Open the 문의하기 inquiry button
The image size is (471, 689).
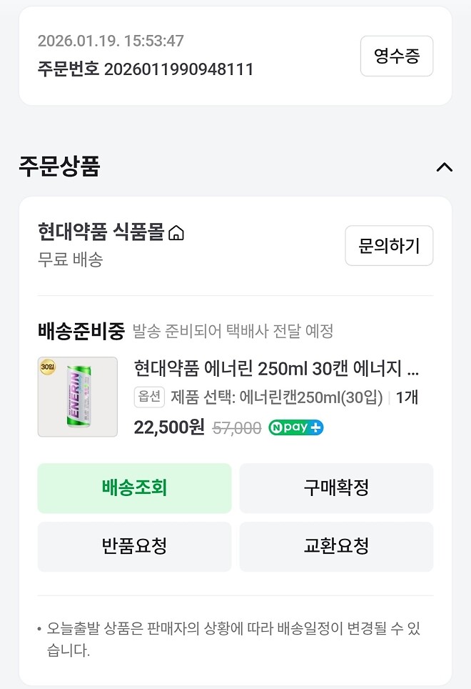pyautogui.click(x=389, y=245)
